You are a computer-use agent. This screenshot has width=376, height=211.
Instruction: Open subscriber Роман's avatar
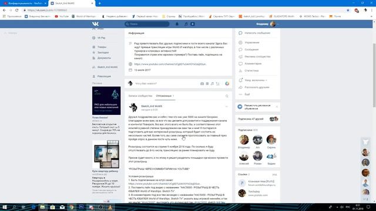257,156
